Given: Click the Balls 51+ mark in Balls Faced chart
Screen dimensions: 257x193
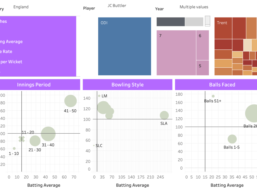Looking at the screenshot, I should (213, 96).
